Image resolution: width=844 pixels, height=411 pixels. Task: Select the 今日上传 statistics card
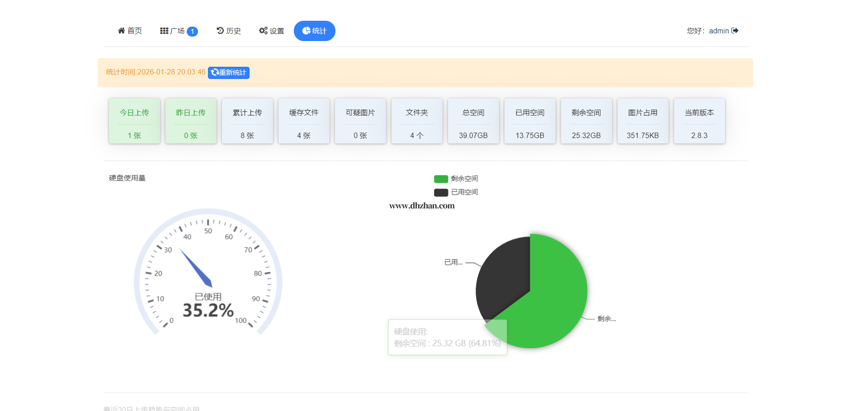coord(134,121)
